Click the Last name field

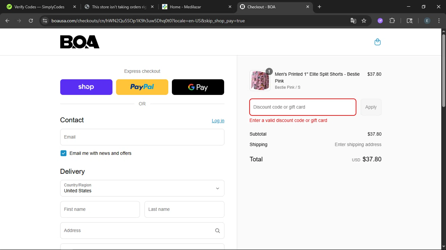[x=184, y=209]
